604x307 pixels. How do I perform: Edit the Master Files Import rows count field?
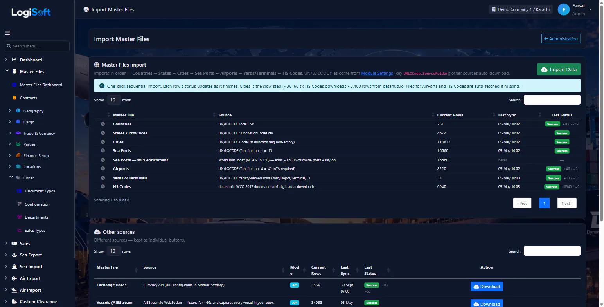(113, 100)
